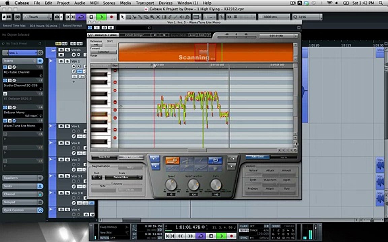Viewport: 388px width, 242px height.
Task: Select the hand Navigate tool in Waves Tune
Action: (x=215, y=168)
